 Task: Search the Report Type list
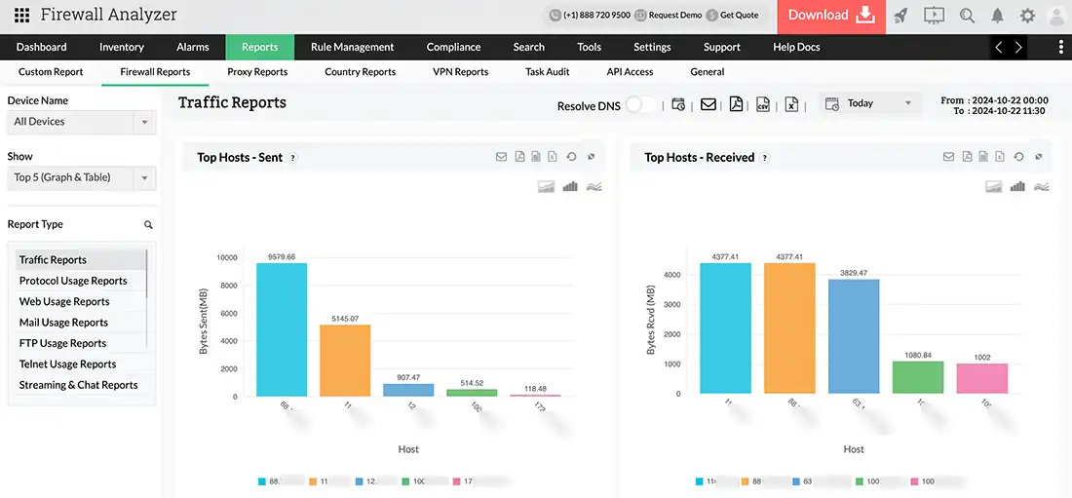click(x=148, y=225)
